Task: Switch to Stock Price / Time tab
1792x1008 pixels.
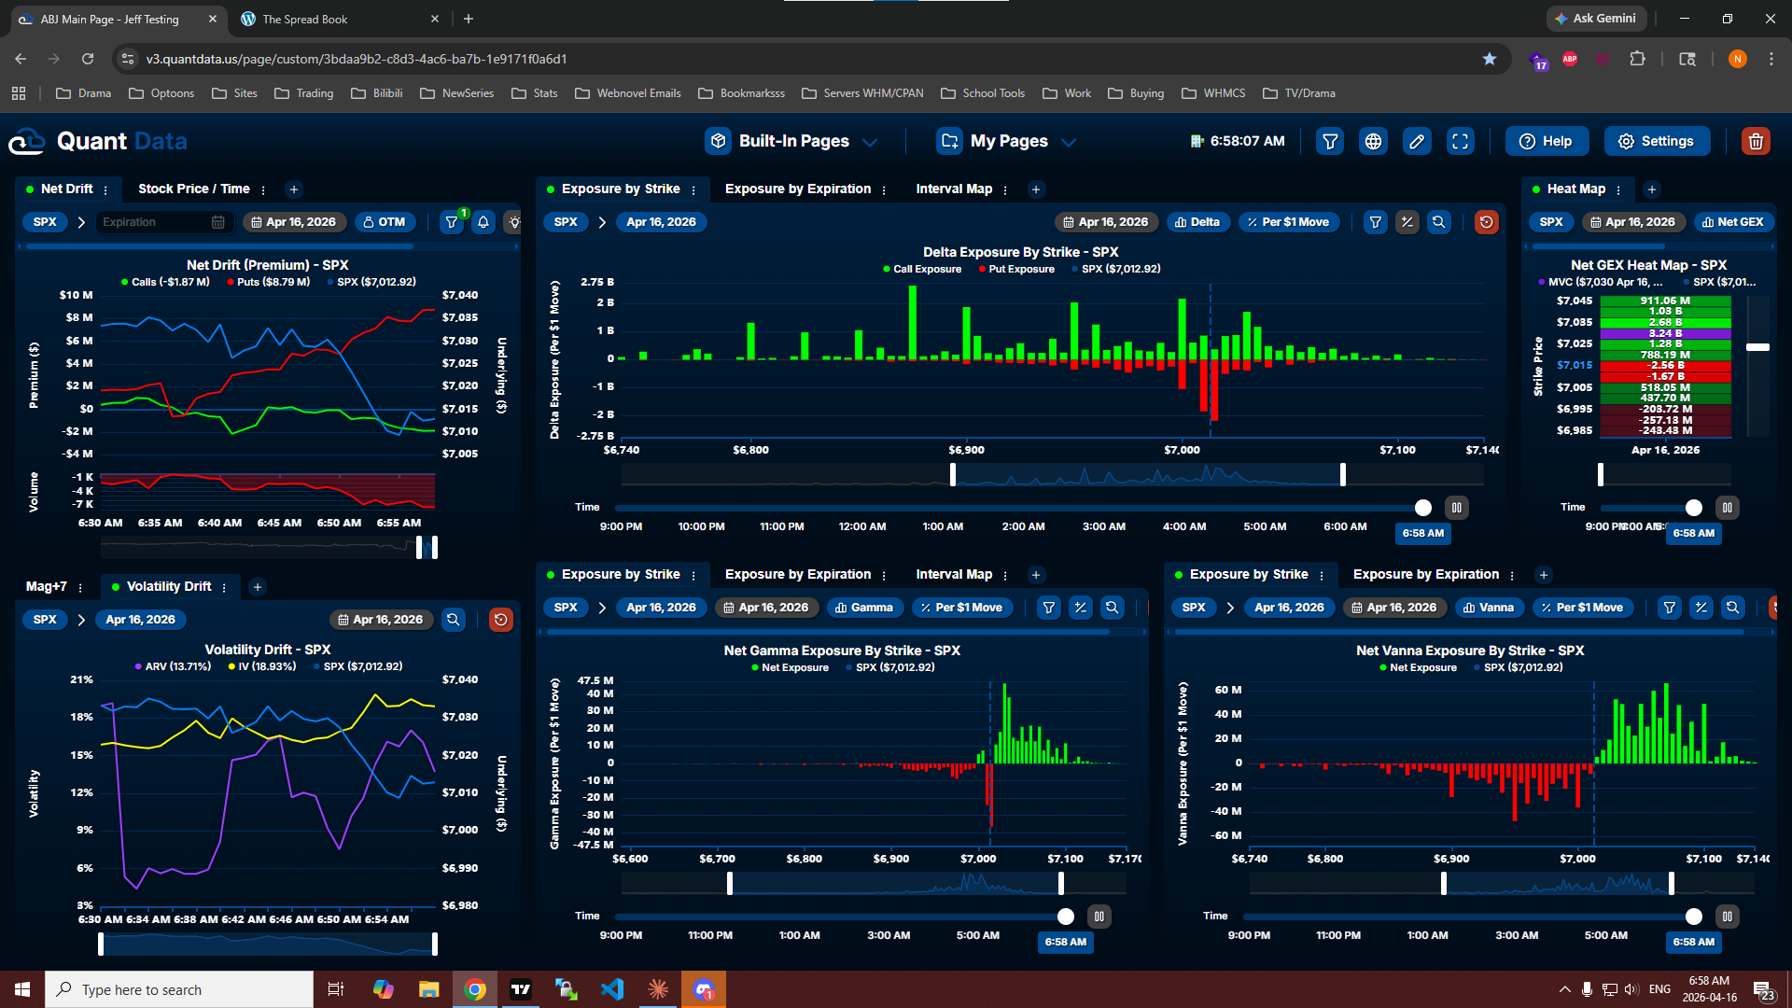Action: point(193,189)
